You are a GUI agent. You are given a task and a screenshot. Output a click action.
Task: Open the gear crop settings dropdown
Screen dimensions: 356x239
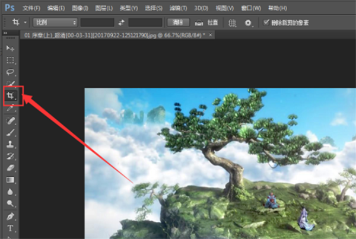[x=249, y=23]
